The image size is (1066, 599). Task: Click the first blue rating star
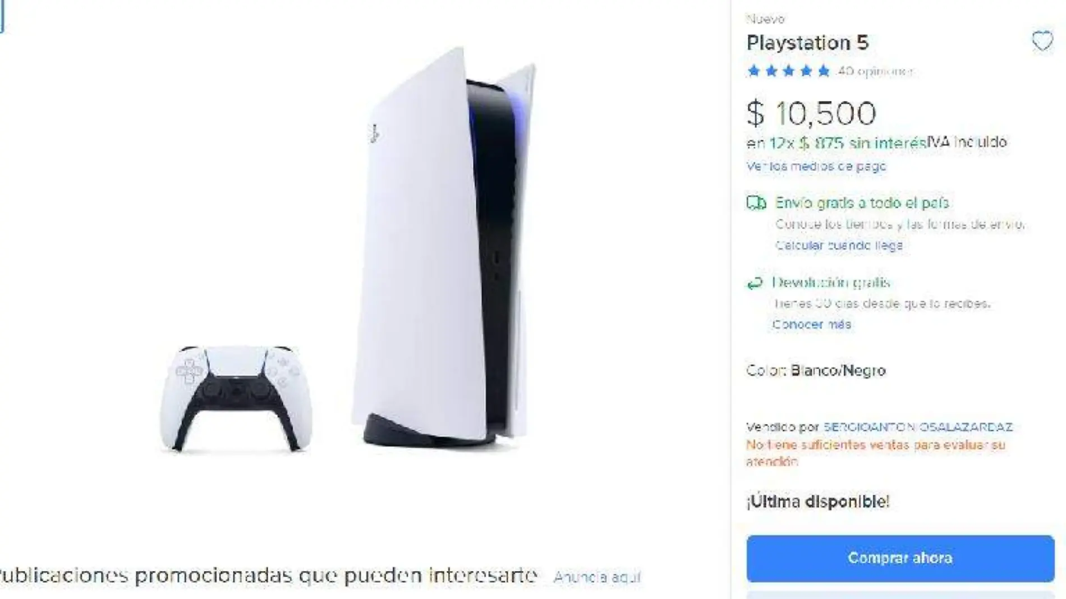(x=754, y=71)
